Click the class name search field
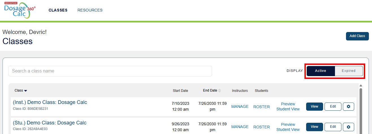The width and height of the screenshot is (372, 134). coord(110,71)
